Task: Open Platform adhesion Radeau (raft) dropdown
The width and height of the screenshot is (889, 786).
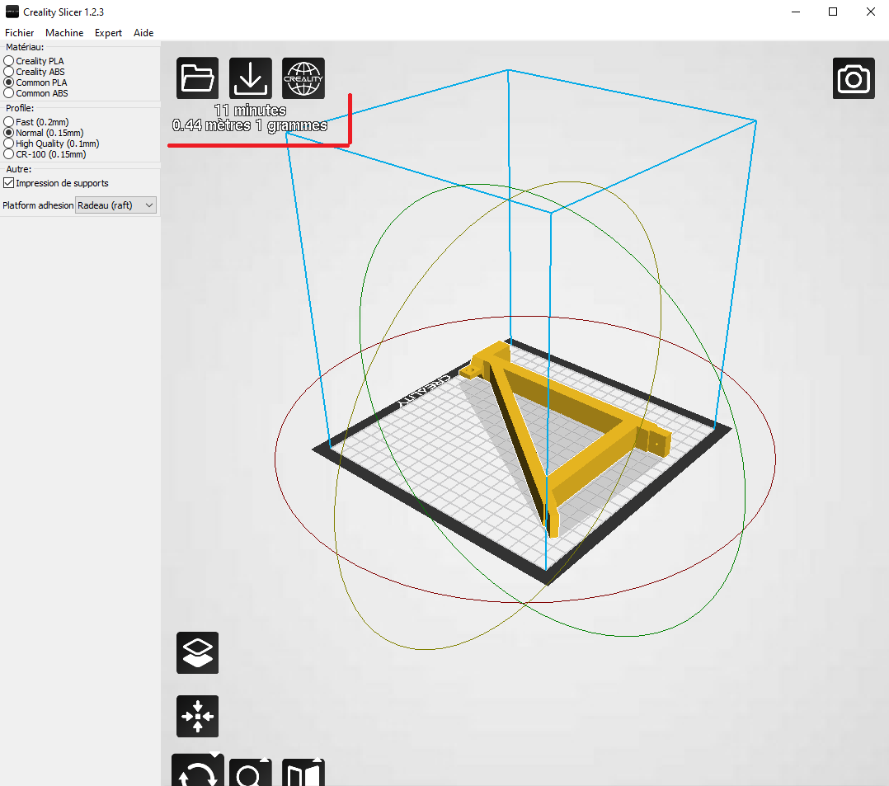Action: tap(115, 205)
